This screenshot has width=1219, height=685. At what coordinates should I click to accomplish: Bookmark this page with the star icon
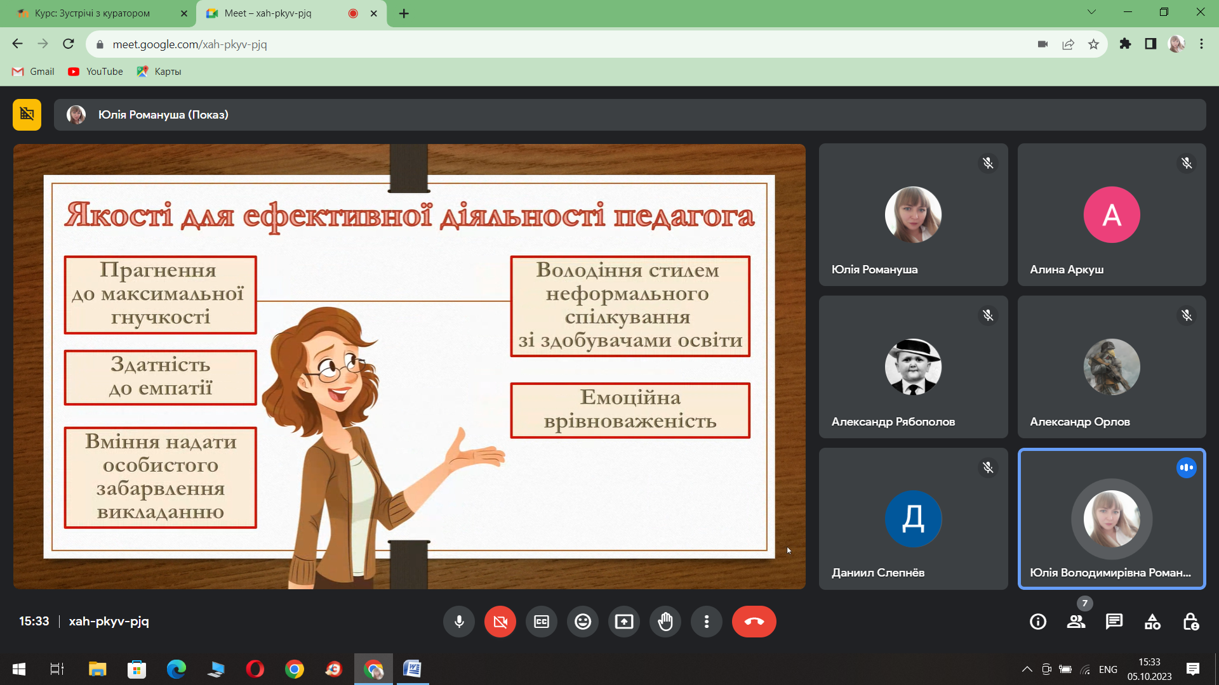coord(1093,44)
